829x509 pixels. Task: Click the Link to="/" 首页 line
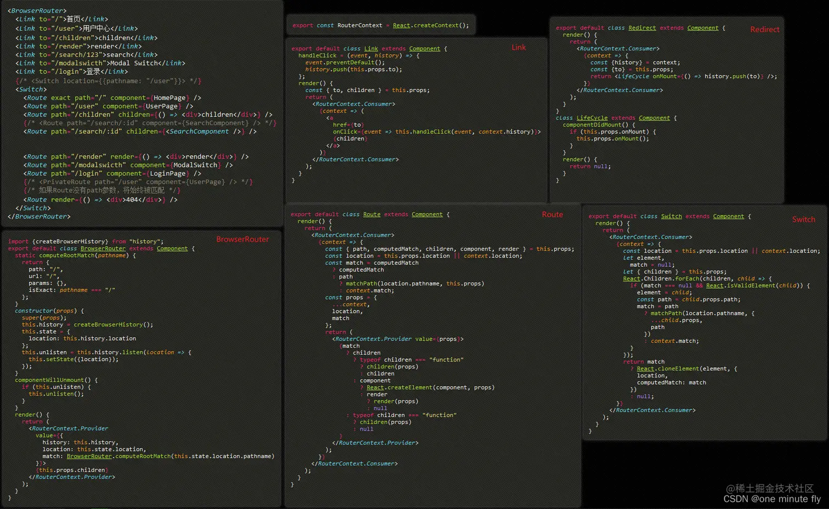(x=61, y=19)
